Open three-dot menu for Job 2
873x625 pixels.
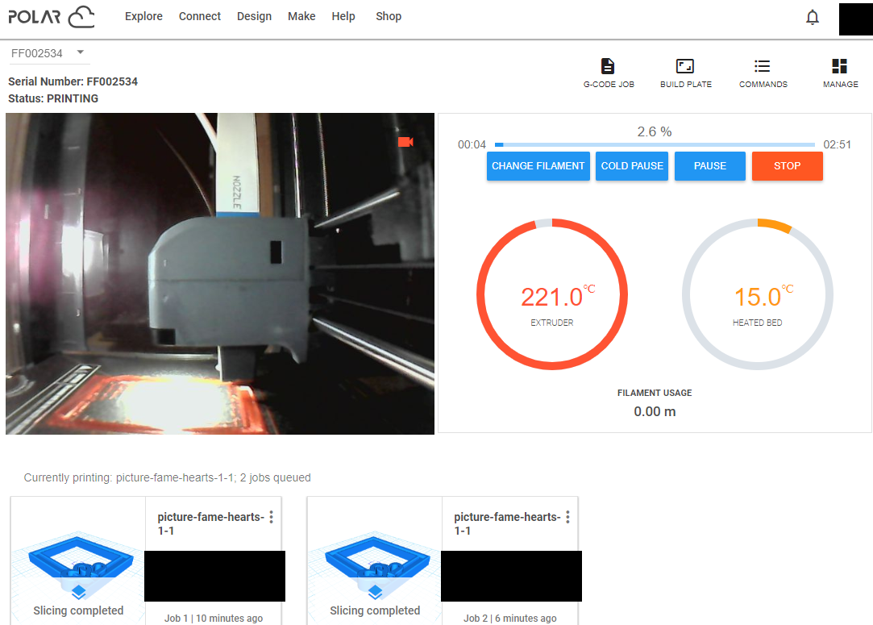coord(567,517)
